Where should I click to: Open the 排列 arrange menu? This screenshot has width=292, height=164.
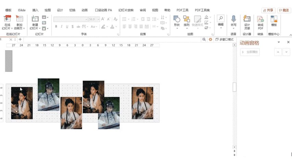point(187,22)
